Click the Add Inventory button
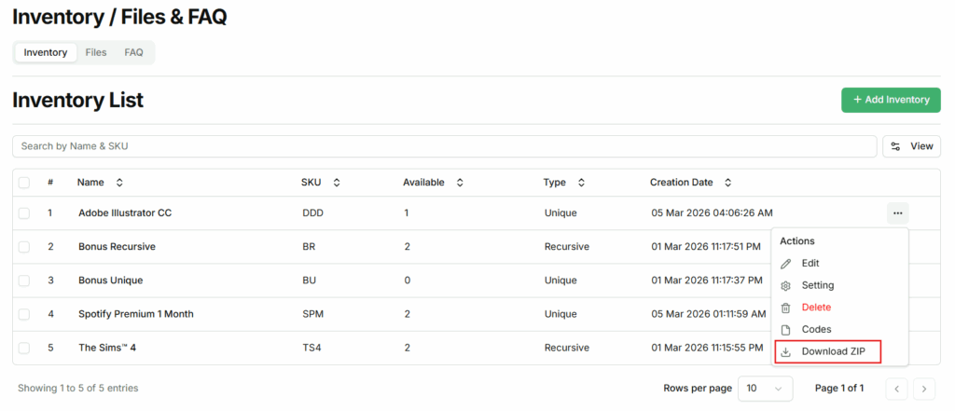Image resolution: width=955 pixels, height=411 pixels. pos(891,100)
